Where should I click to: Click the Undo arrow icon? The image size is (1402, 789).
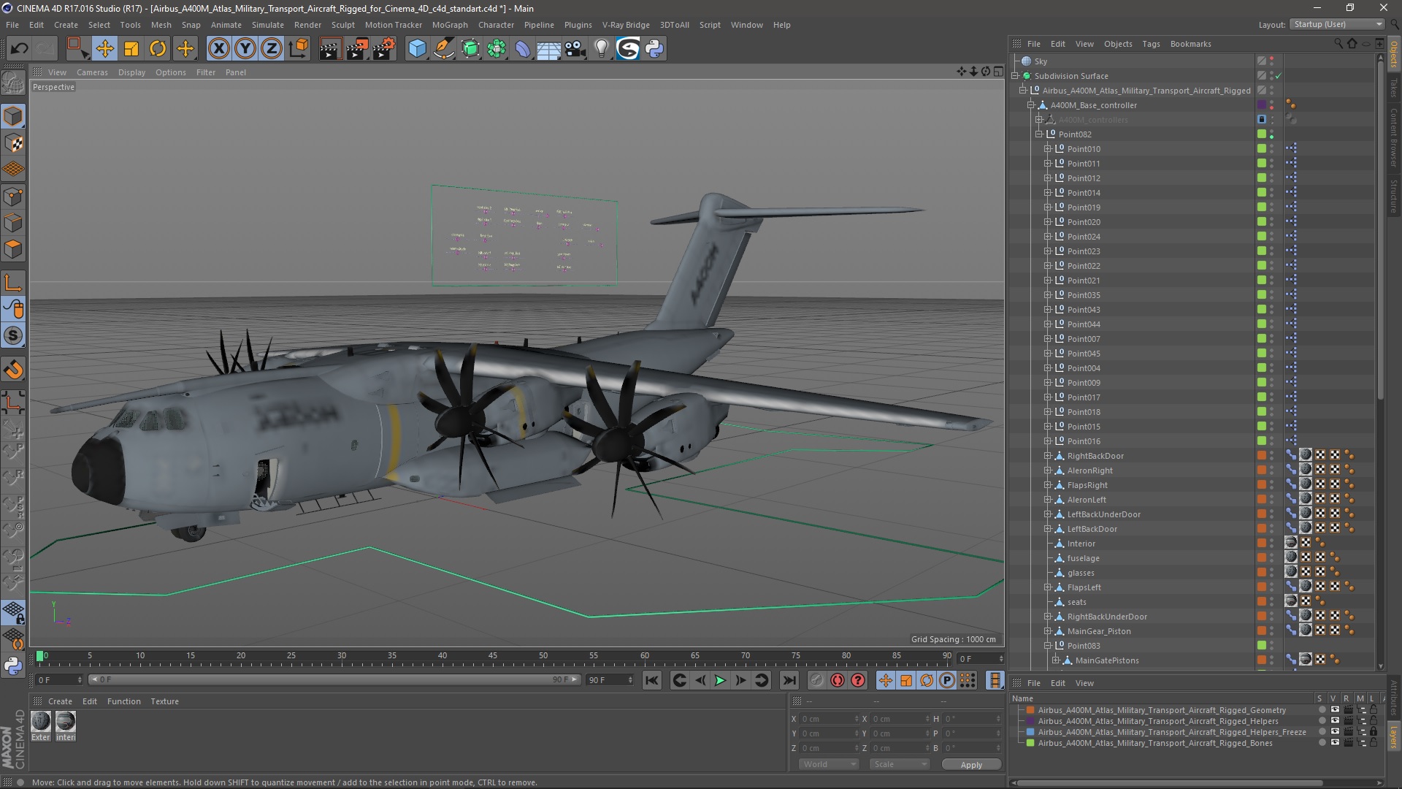click(x=19, y=49)
